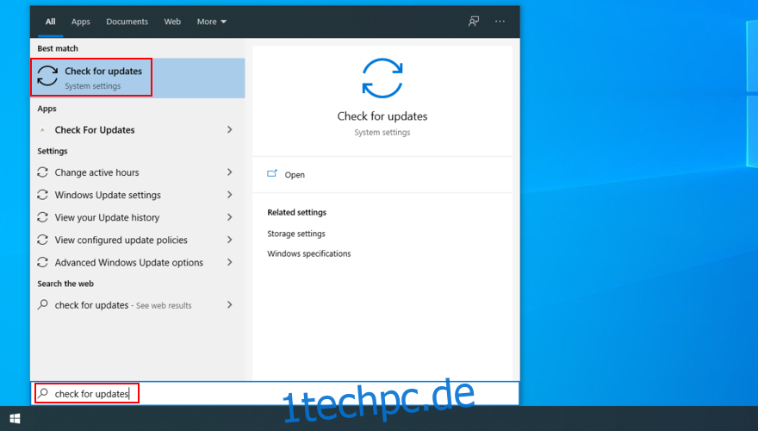Click the sync icon beside Change active hours

[x=42, y=172]
